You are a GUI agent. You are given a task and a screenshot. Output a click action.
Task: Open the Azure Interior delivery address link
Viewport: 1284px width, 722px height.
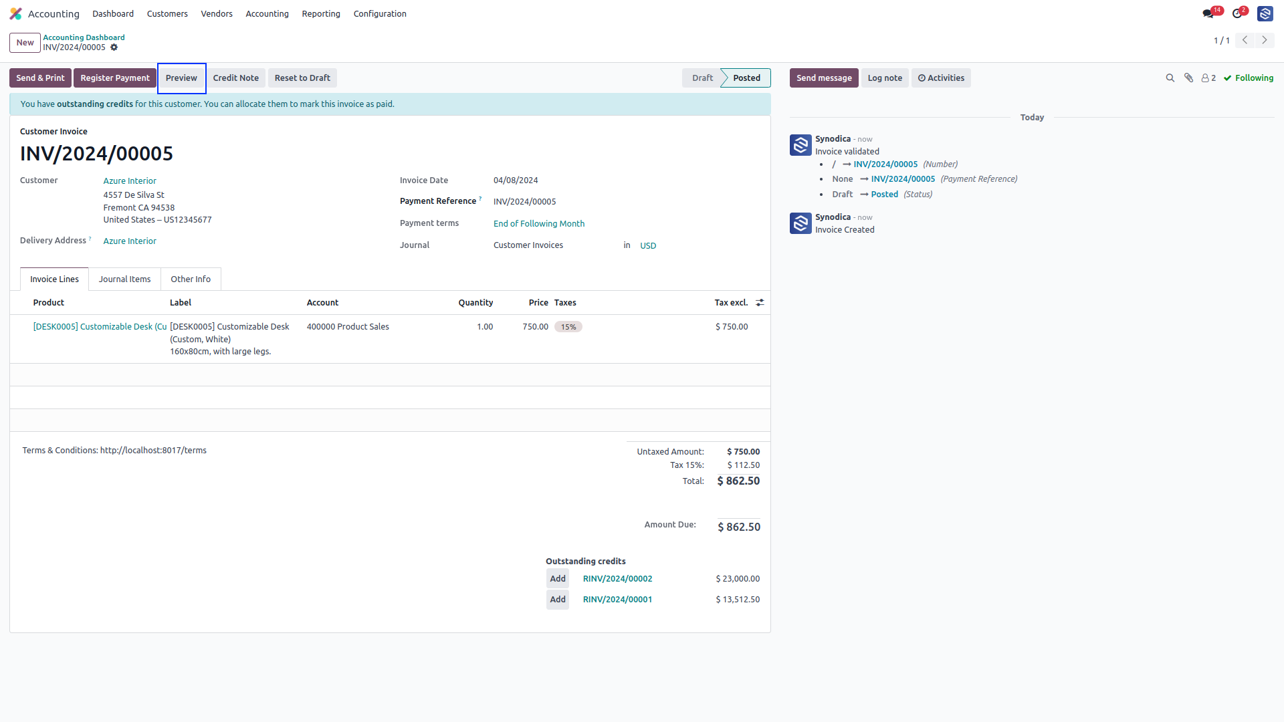pos(130,241)
